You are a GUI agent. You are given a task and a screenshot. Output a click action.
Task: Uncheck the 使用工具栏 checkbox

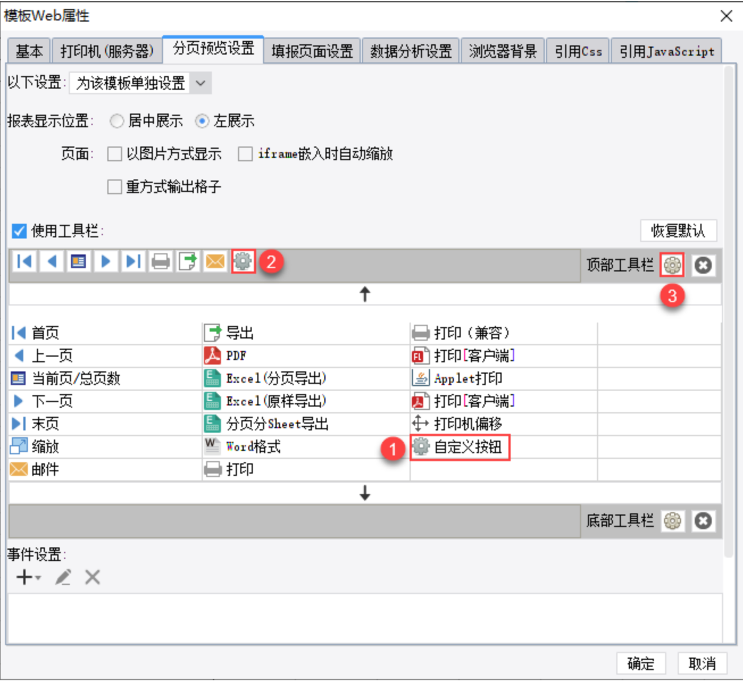pos(19,231)
